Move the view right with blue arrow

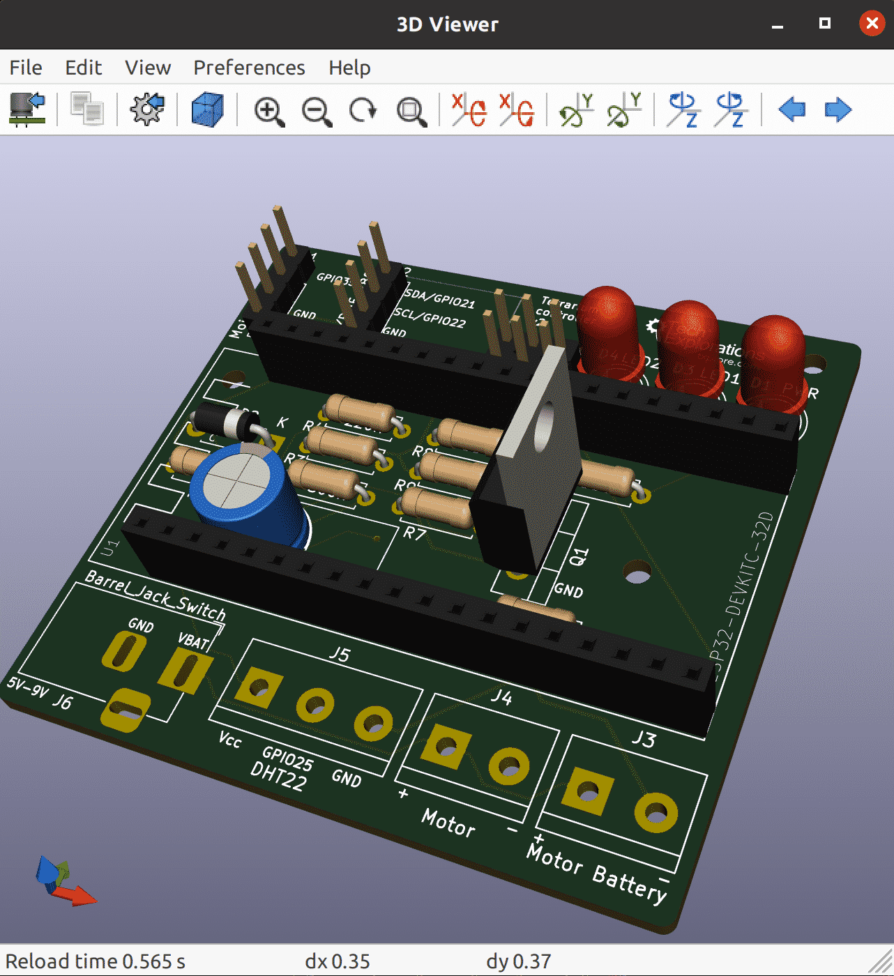coord(837,109)
